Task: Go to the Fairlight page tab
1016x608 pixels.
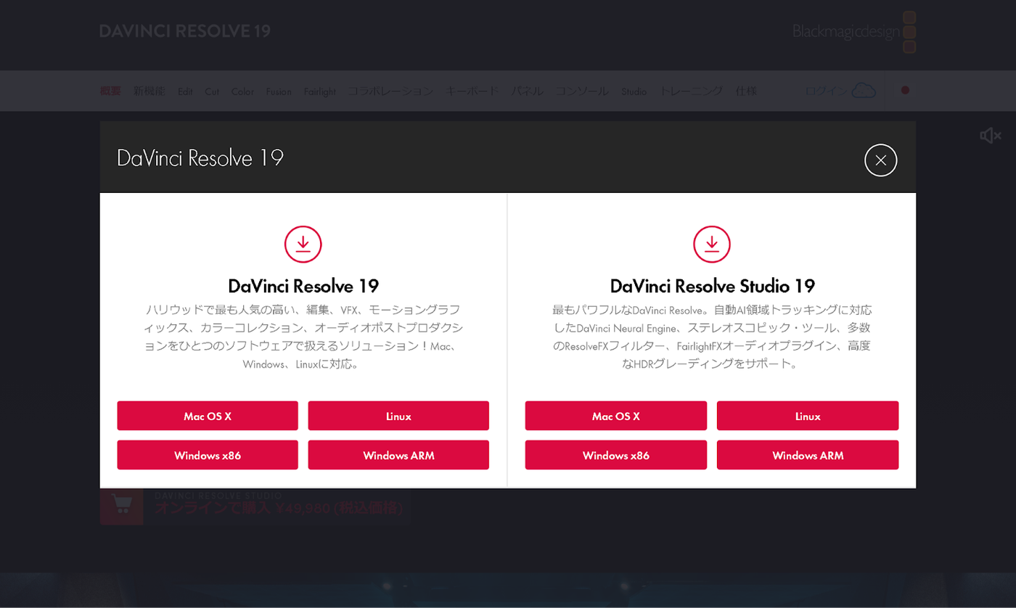Action: pyautogui.click(x=320, y=91)
